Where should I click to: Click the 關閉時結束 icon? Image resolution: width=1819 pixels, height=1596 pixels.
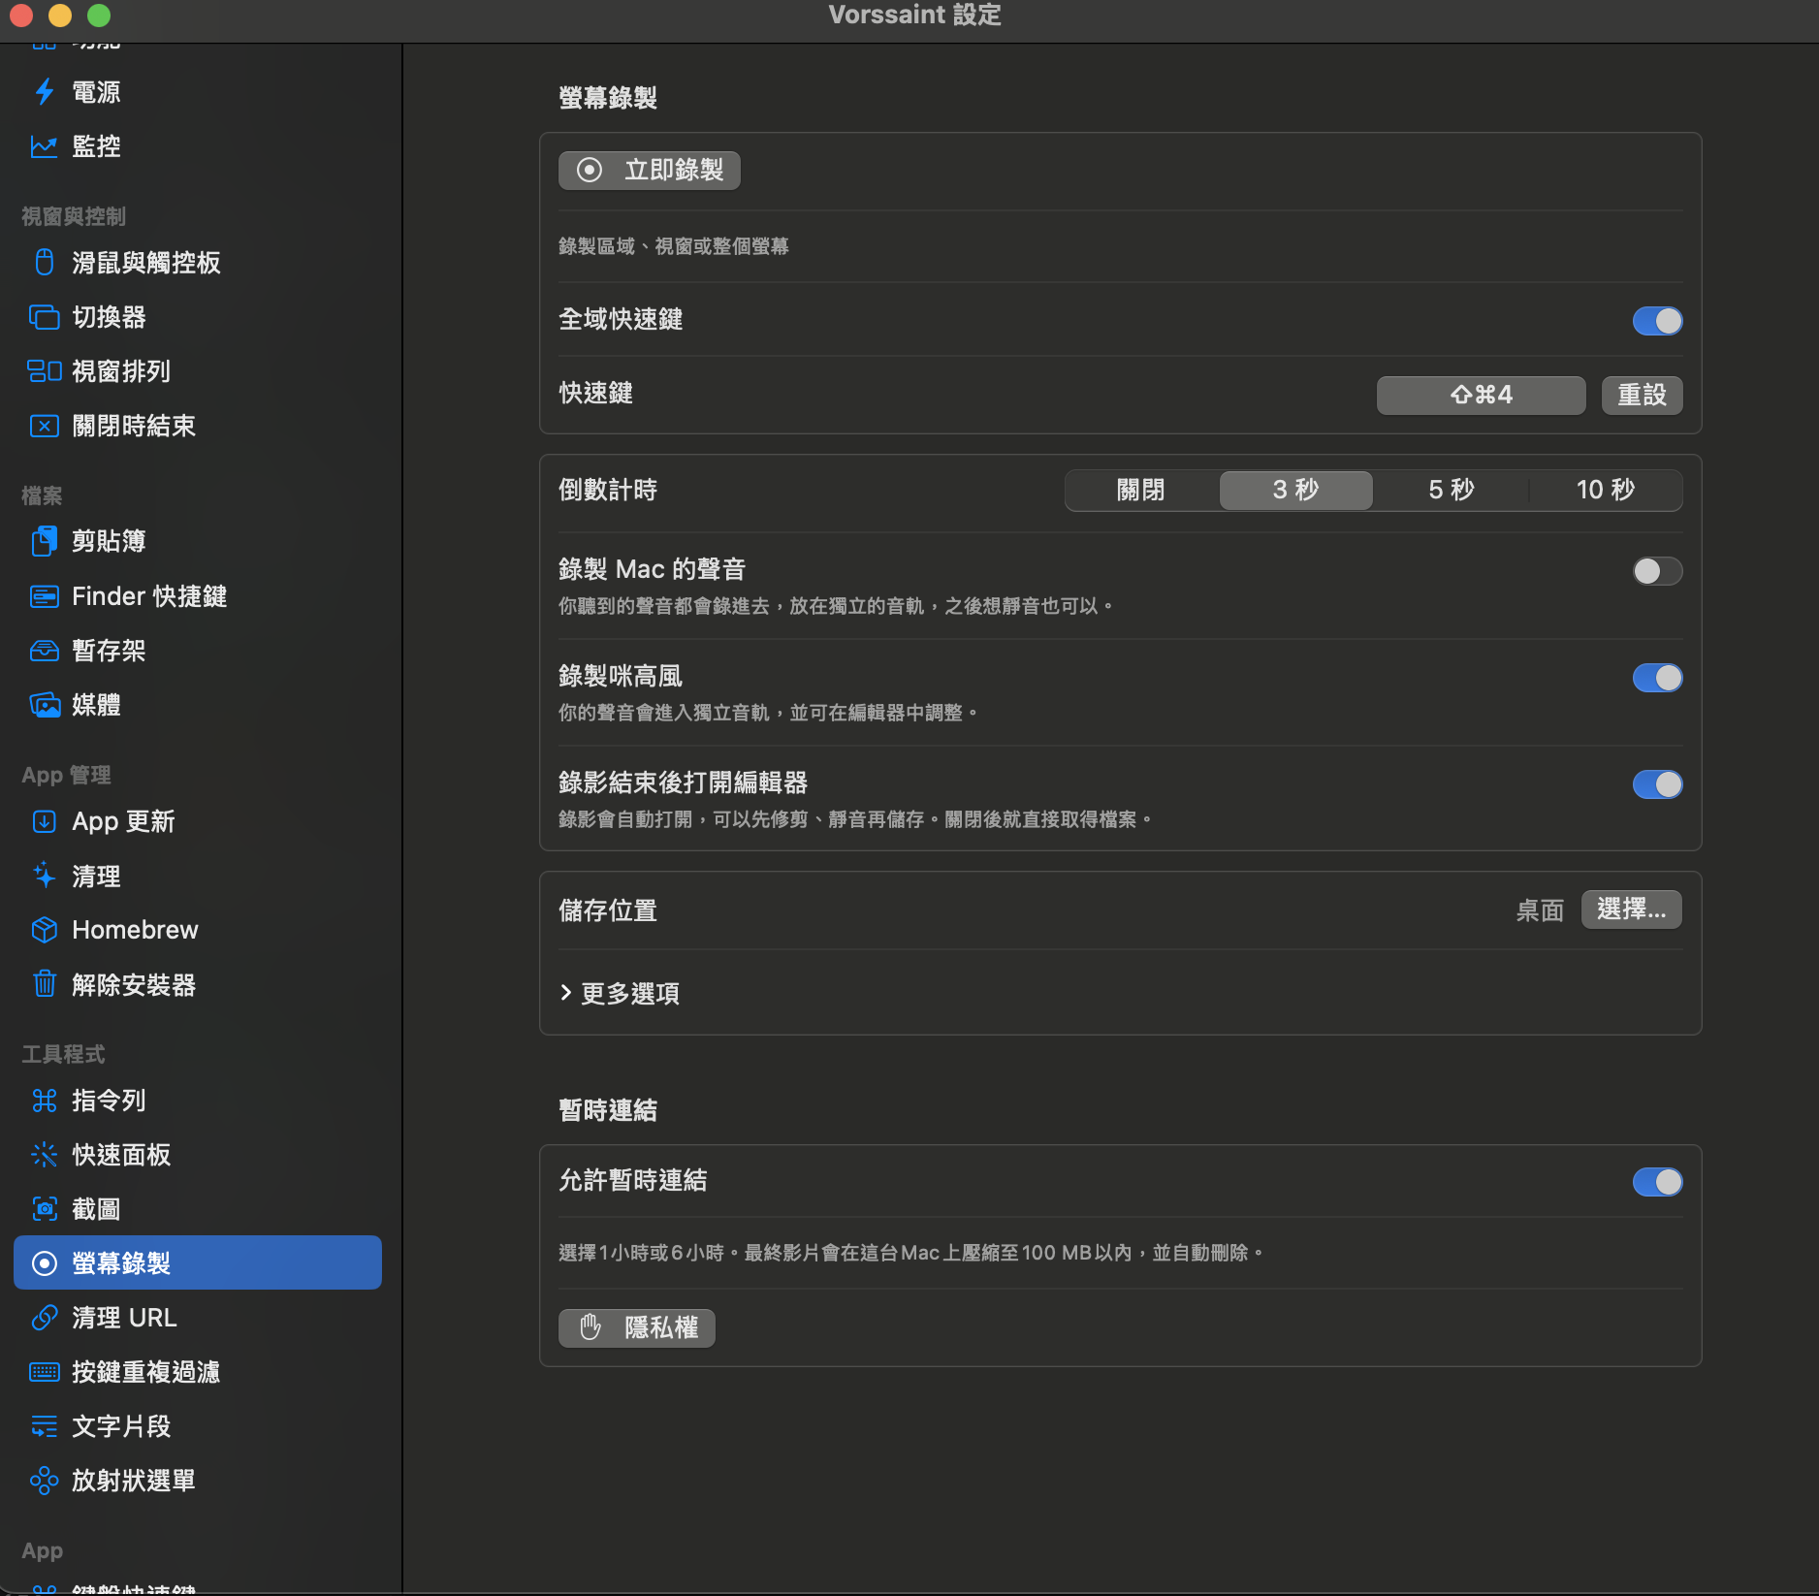pyautogui.click(x=45, y=426)
